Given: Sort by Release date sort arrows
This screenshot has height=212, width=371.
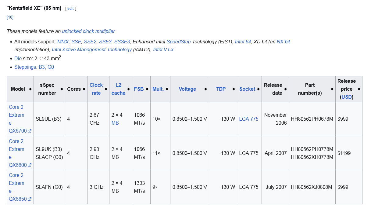Looking at the screenshot, I should [x=285, y=89].
